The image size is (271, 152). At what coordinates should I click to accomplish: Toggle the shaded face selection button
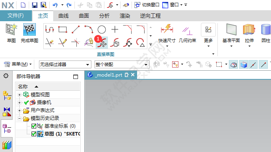243,65
